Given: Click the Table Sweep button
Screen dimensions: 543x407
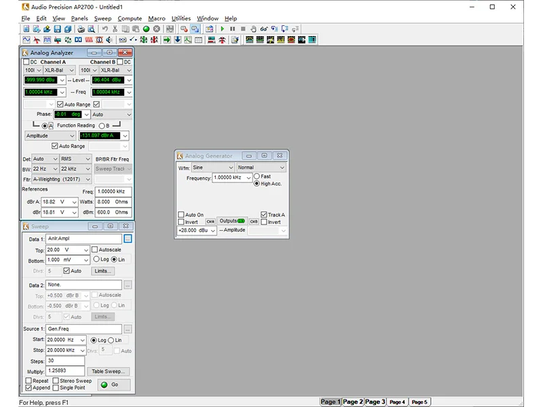Looking at the screenshot, I should pos(108,371).
